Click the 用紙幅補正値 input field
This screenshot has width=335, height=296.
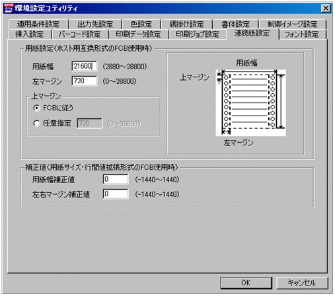pos(116,179)
